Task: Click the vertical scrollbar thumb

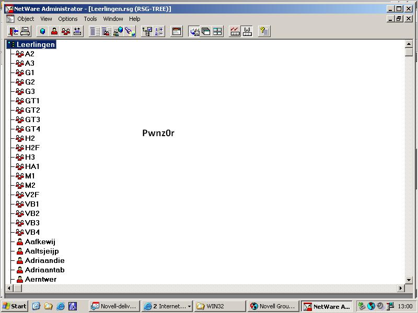Action: (409, 52)
